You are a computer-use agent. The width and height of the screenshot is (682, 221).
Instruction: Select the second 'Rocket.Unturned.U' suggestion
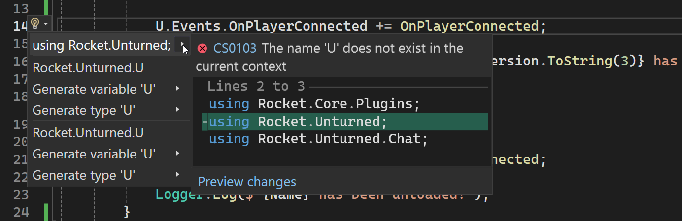[x=88, y=133]
